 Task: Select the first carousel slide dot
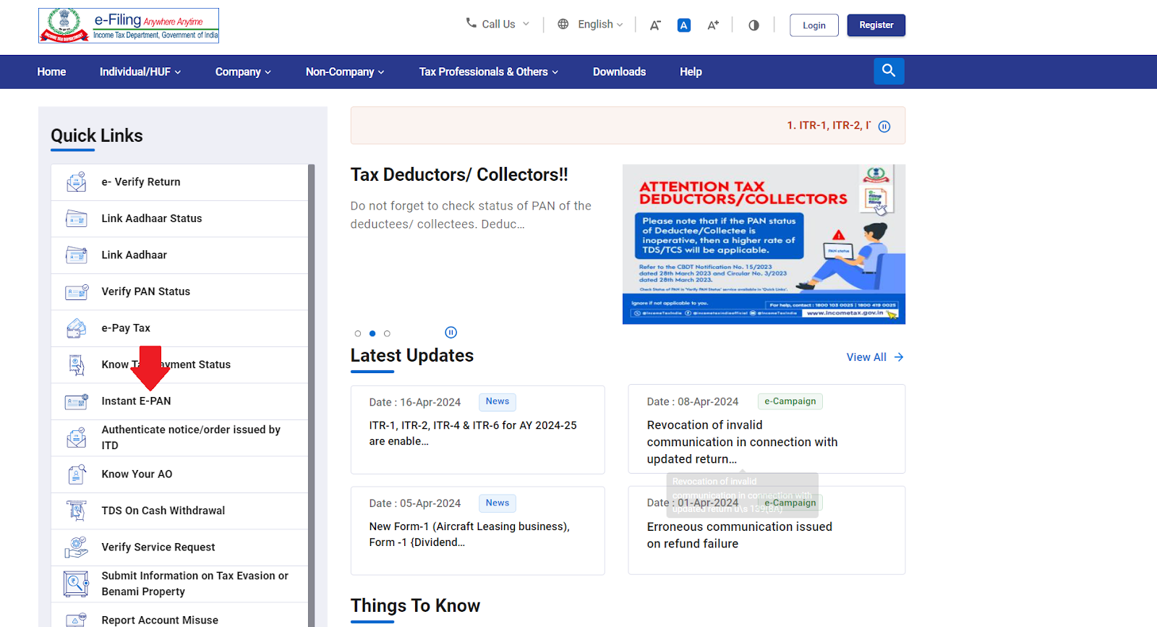[358, 333]
